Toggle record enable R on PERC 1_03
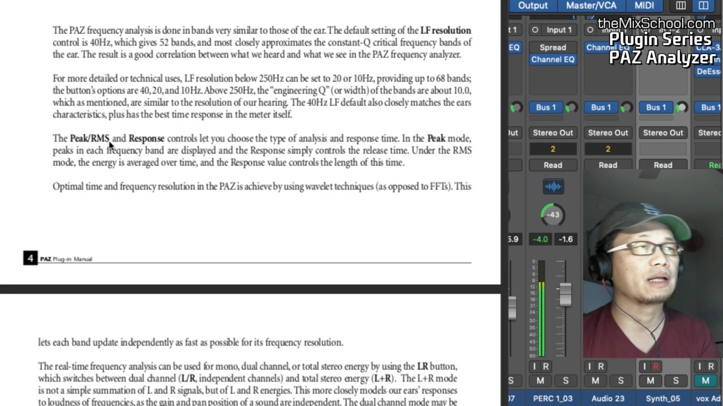This screenshot has width=723, height=406. tap(546, 367)
